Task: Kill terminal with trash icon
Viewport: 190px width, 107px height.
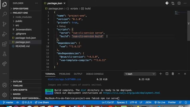Action: click(x=173, y=74)
